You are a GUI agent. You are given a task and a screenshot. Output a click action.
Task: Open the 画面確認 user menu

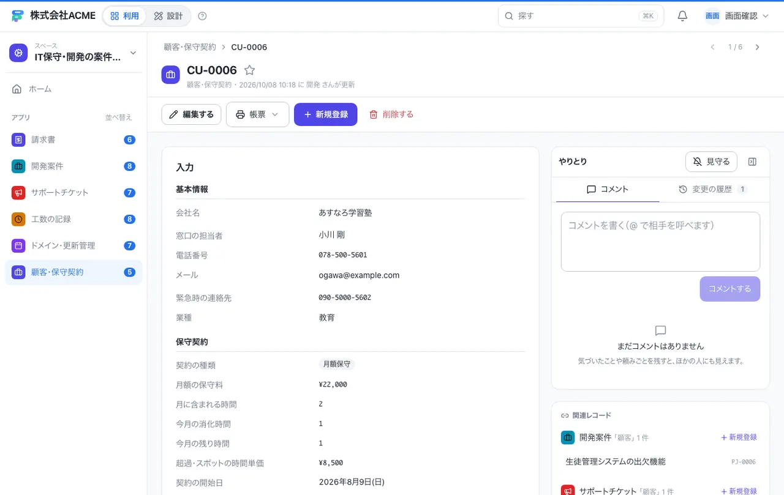tap(737, 16)
